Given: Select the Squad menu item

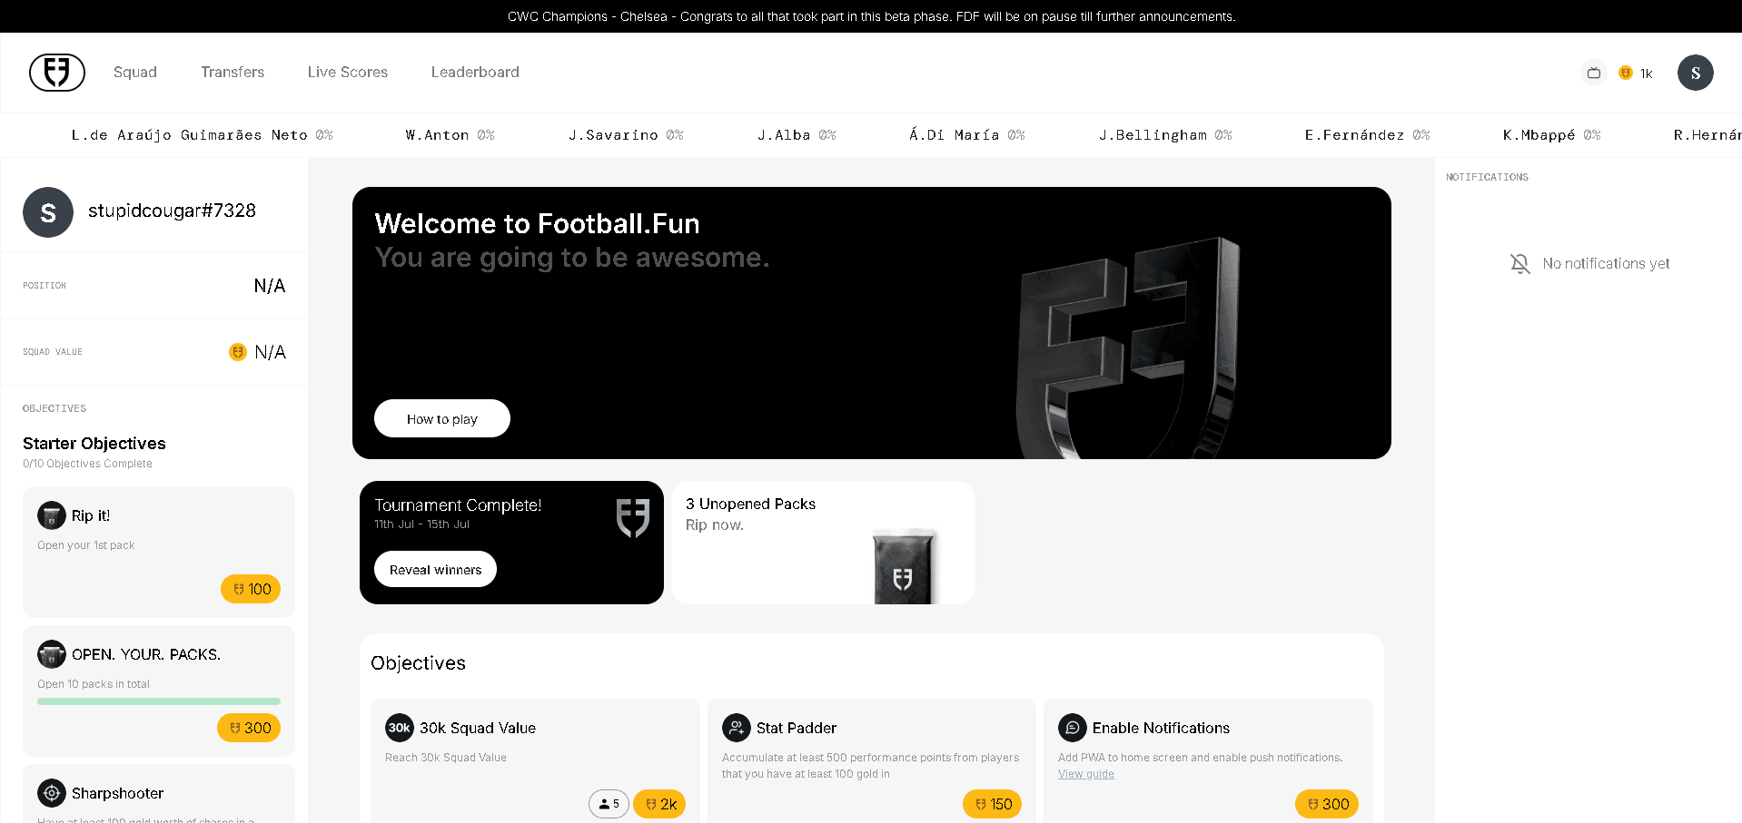Looking at the screenshot, I should tap(134, 72).
